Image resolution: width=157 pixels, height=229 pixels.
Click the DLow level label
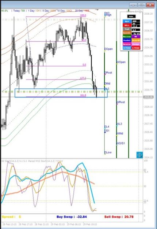(x=108, y=152)
